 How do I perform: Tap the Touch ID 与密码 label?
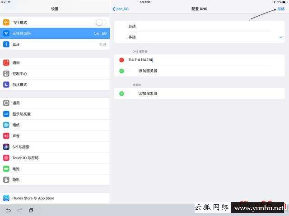pos(25,158)
